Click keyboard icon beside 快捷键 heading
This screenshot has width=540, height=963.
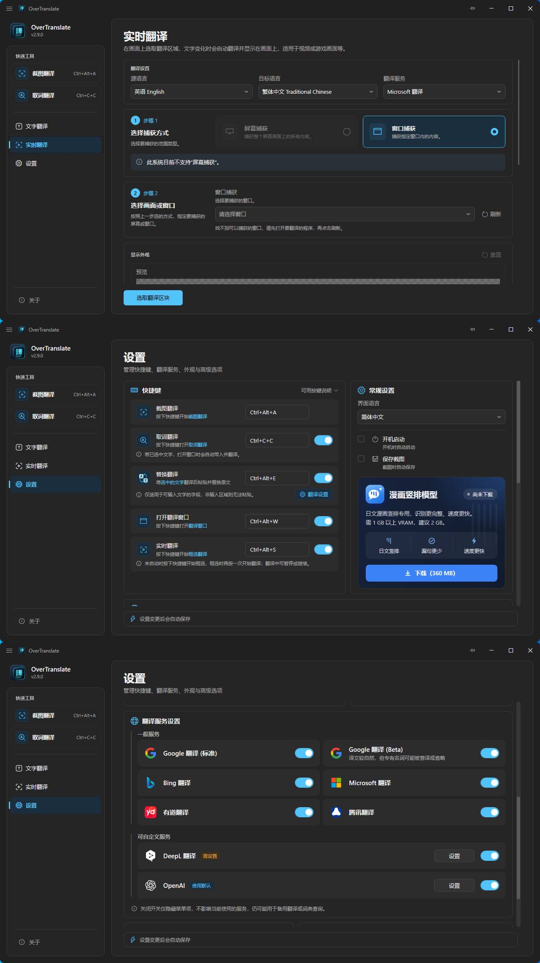(x=135, y=390)
